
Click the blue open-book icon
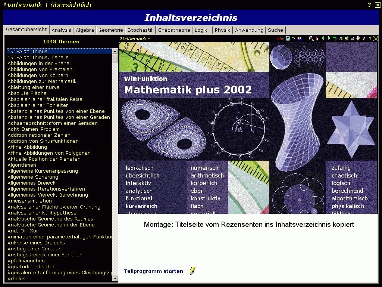click(300, 38)
